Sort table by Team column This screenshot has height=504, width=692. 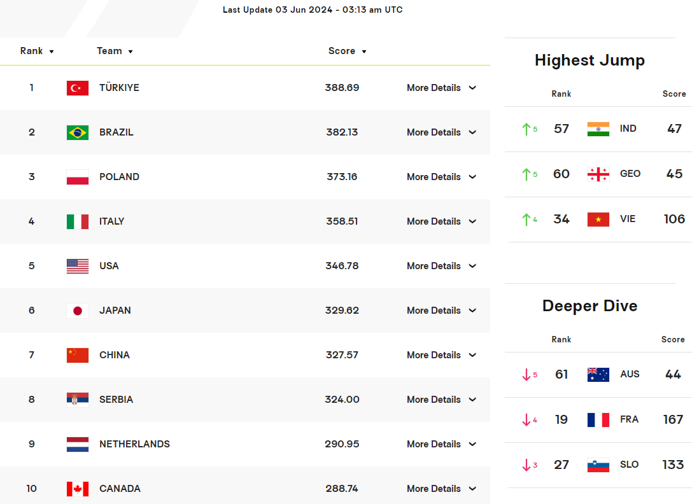tap(115, 51)
